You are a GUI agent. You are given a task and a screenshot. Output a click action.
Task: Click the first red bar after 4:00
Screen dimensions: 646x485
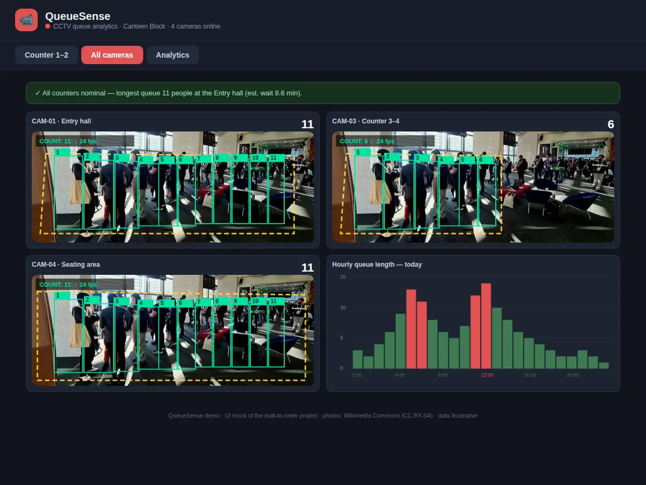(x=411, y=329)
